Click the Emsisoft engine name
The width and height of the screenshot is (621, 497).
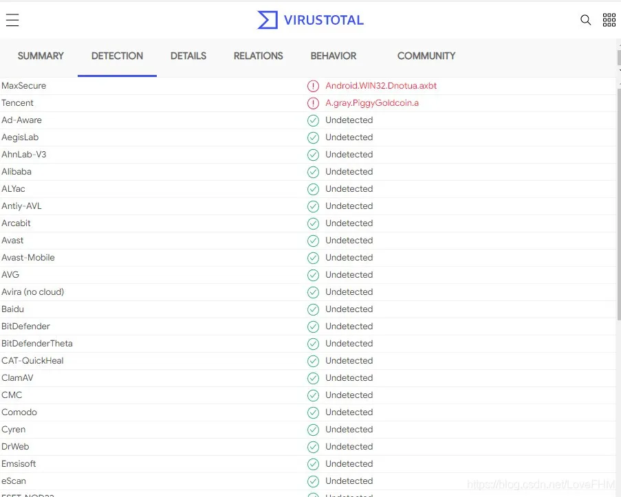tap(19, 464)
